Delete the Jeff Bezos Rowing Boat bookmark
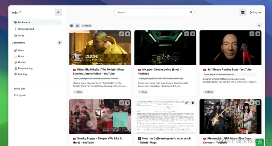The image size is (272, 146). [x=258, y=34]
